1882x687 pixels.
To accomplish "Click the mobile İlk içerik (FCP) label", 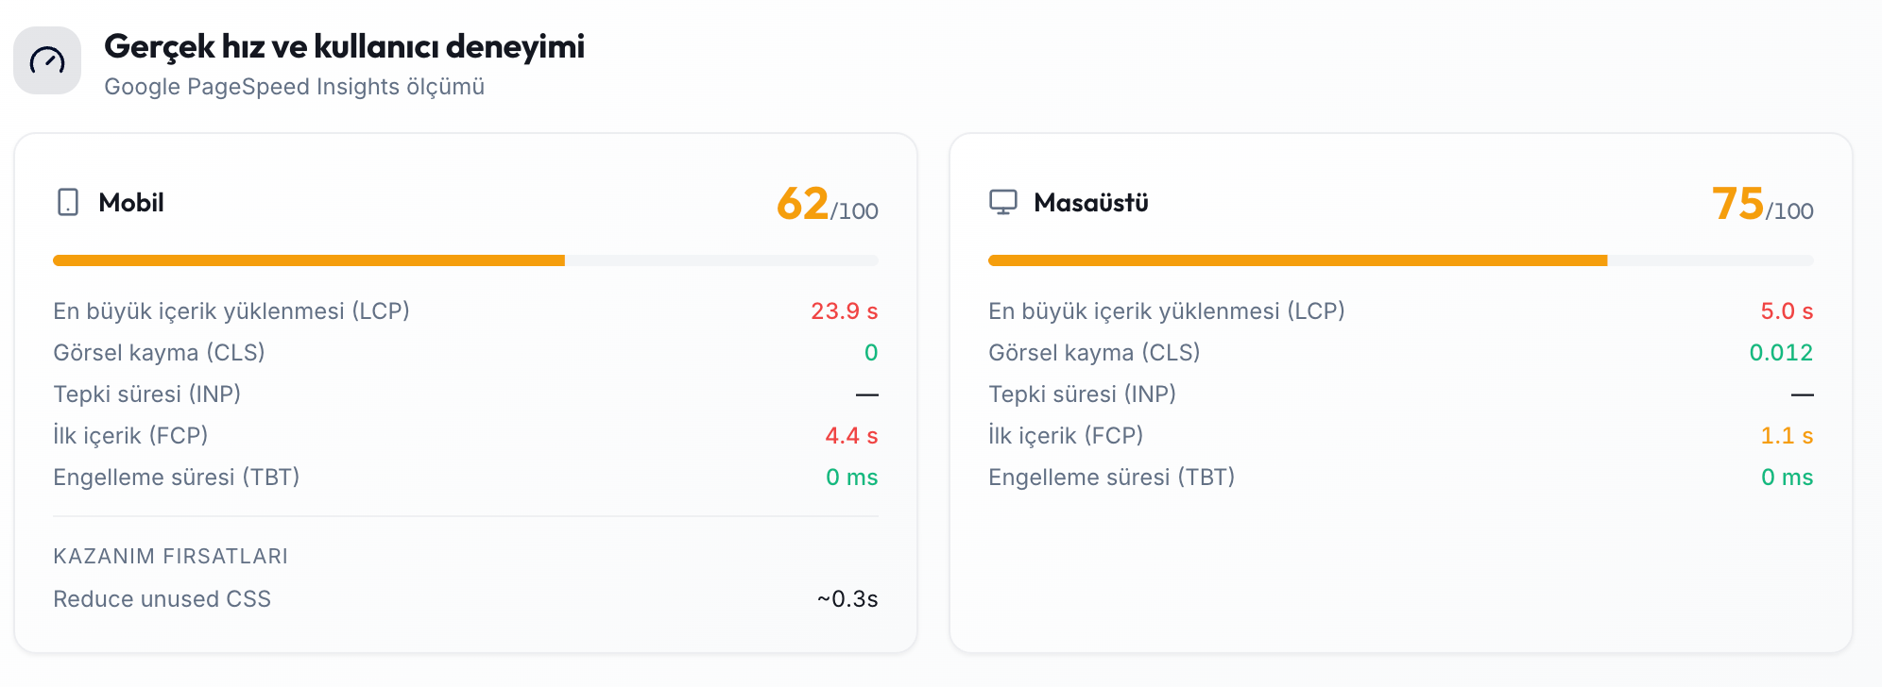I will point(130,436).
